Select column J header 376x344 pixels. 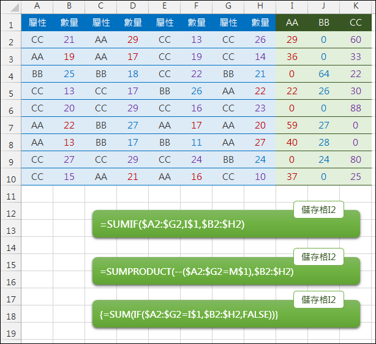323,6
